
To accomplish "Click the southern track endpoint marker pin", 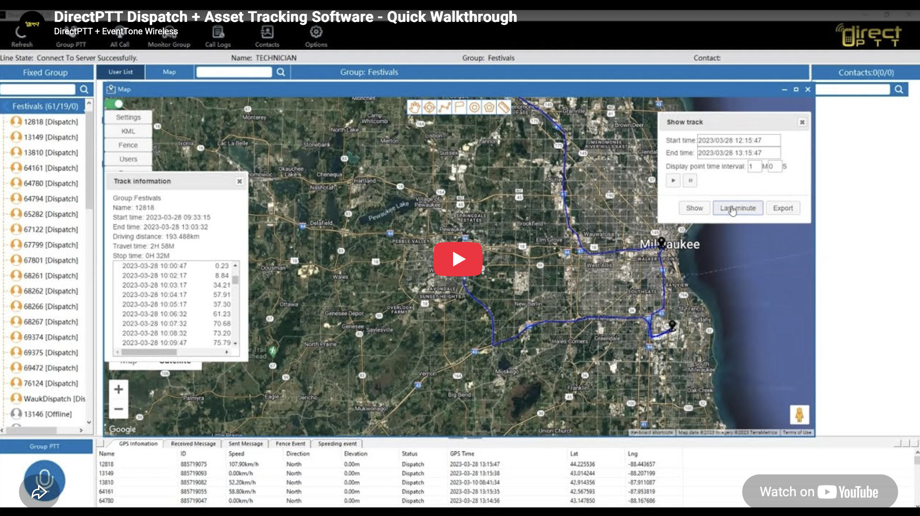I will pos(672,325).
